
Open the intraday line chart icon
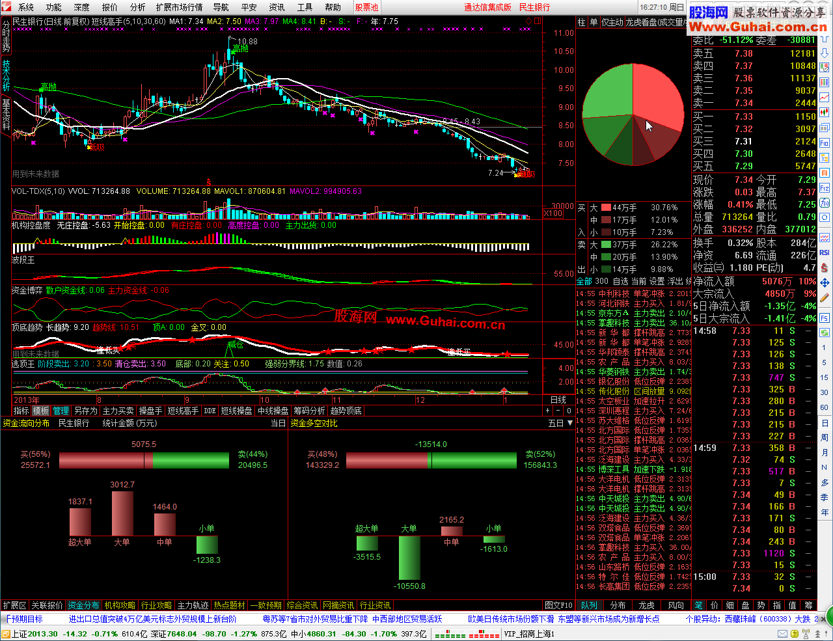pos(825,96)
